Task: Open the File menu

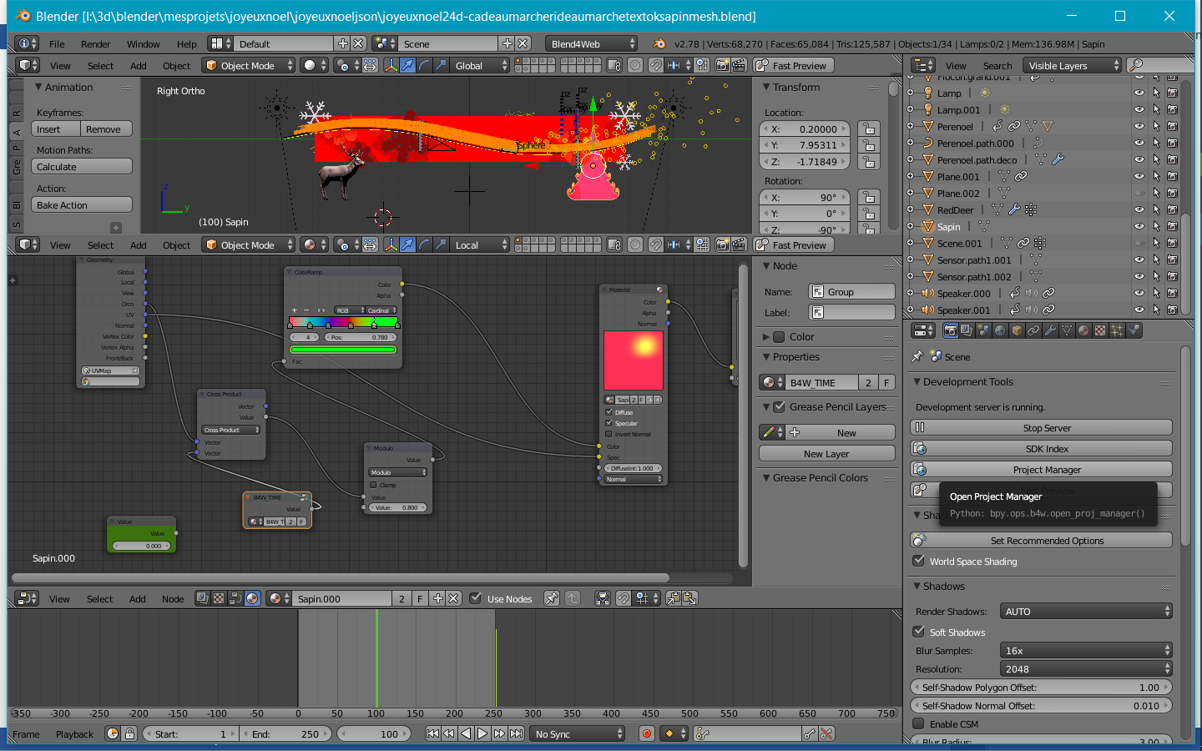Action: [57, 44]
